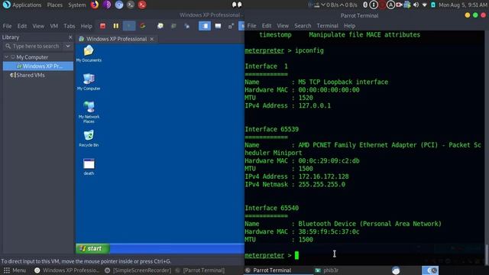Image resolution: width=489 pixels, height=275 pixels.
Task: Open the Help menu in Parrot Terminal
Action: (x=350, y=26)
